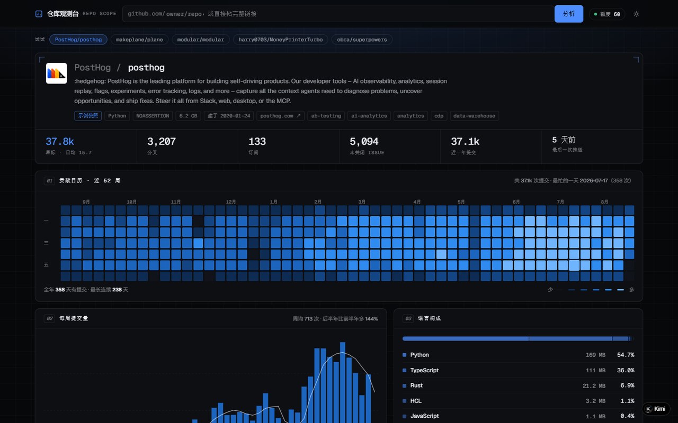Image resolution: width=678 pixels, height=423 pixels.
Task: Click the 03 section number badge
Action: click(x=408, y=319)
